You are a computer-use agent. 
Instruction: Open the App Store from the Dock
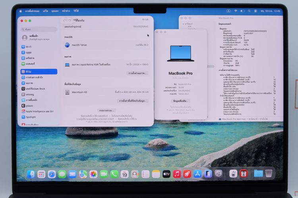tap(197, 174)
